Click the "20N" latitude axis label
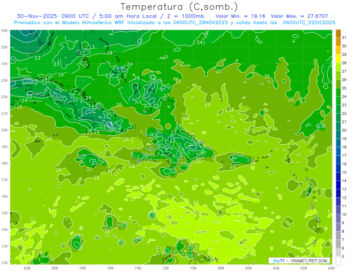 coord(4,130)
